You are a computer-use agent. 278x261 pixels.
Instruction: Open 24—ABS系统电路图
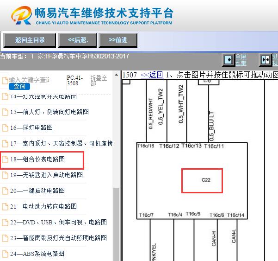[x=37, y=254]
